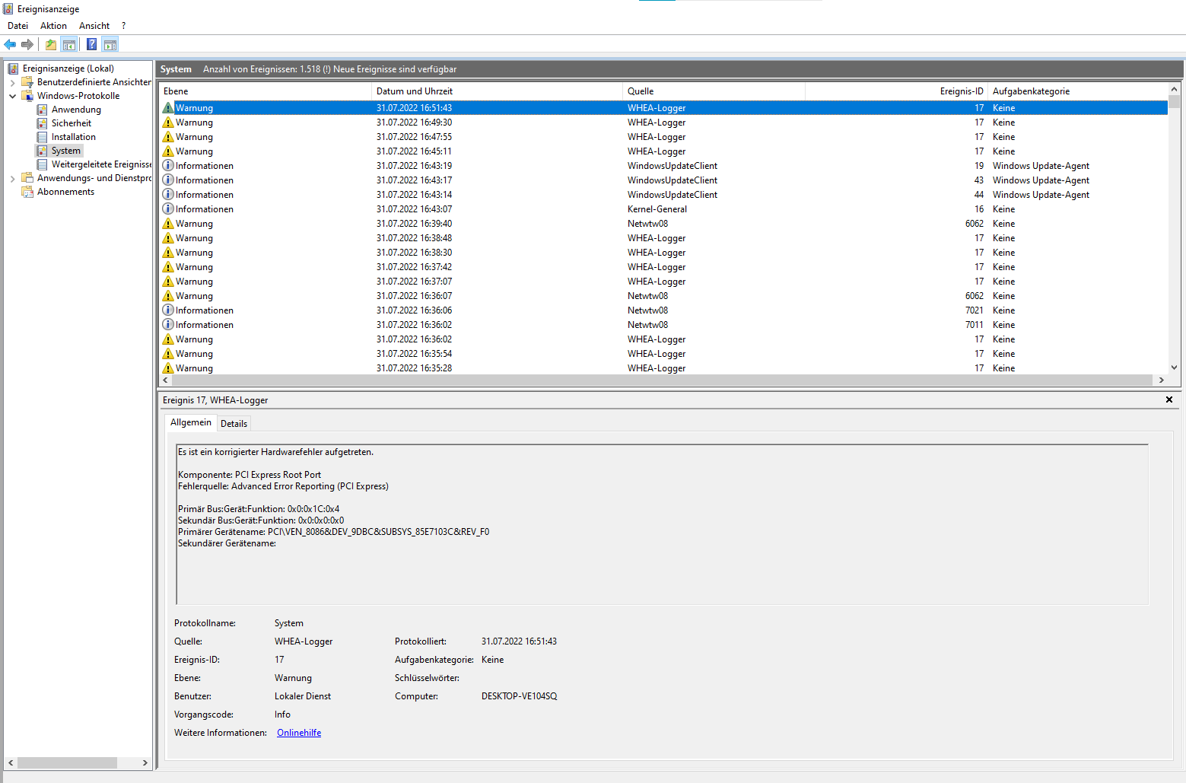The height and width of the screenshot is (783, 1186).
Task: Collapse the Windows-Protokolle tree node
Action: [12, 96]
